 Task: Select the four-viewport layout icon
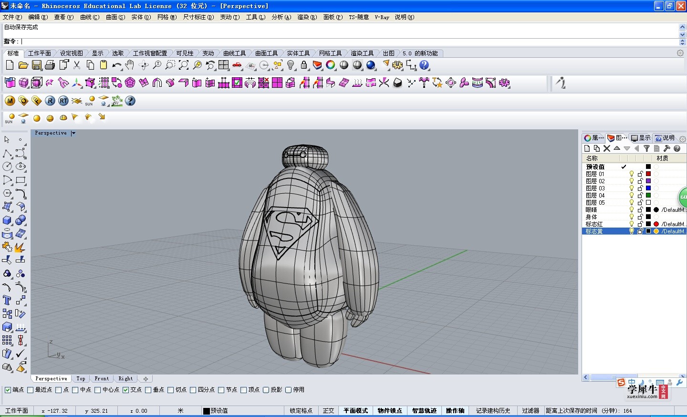point(223,65)
